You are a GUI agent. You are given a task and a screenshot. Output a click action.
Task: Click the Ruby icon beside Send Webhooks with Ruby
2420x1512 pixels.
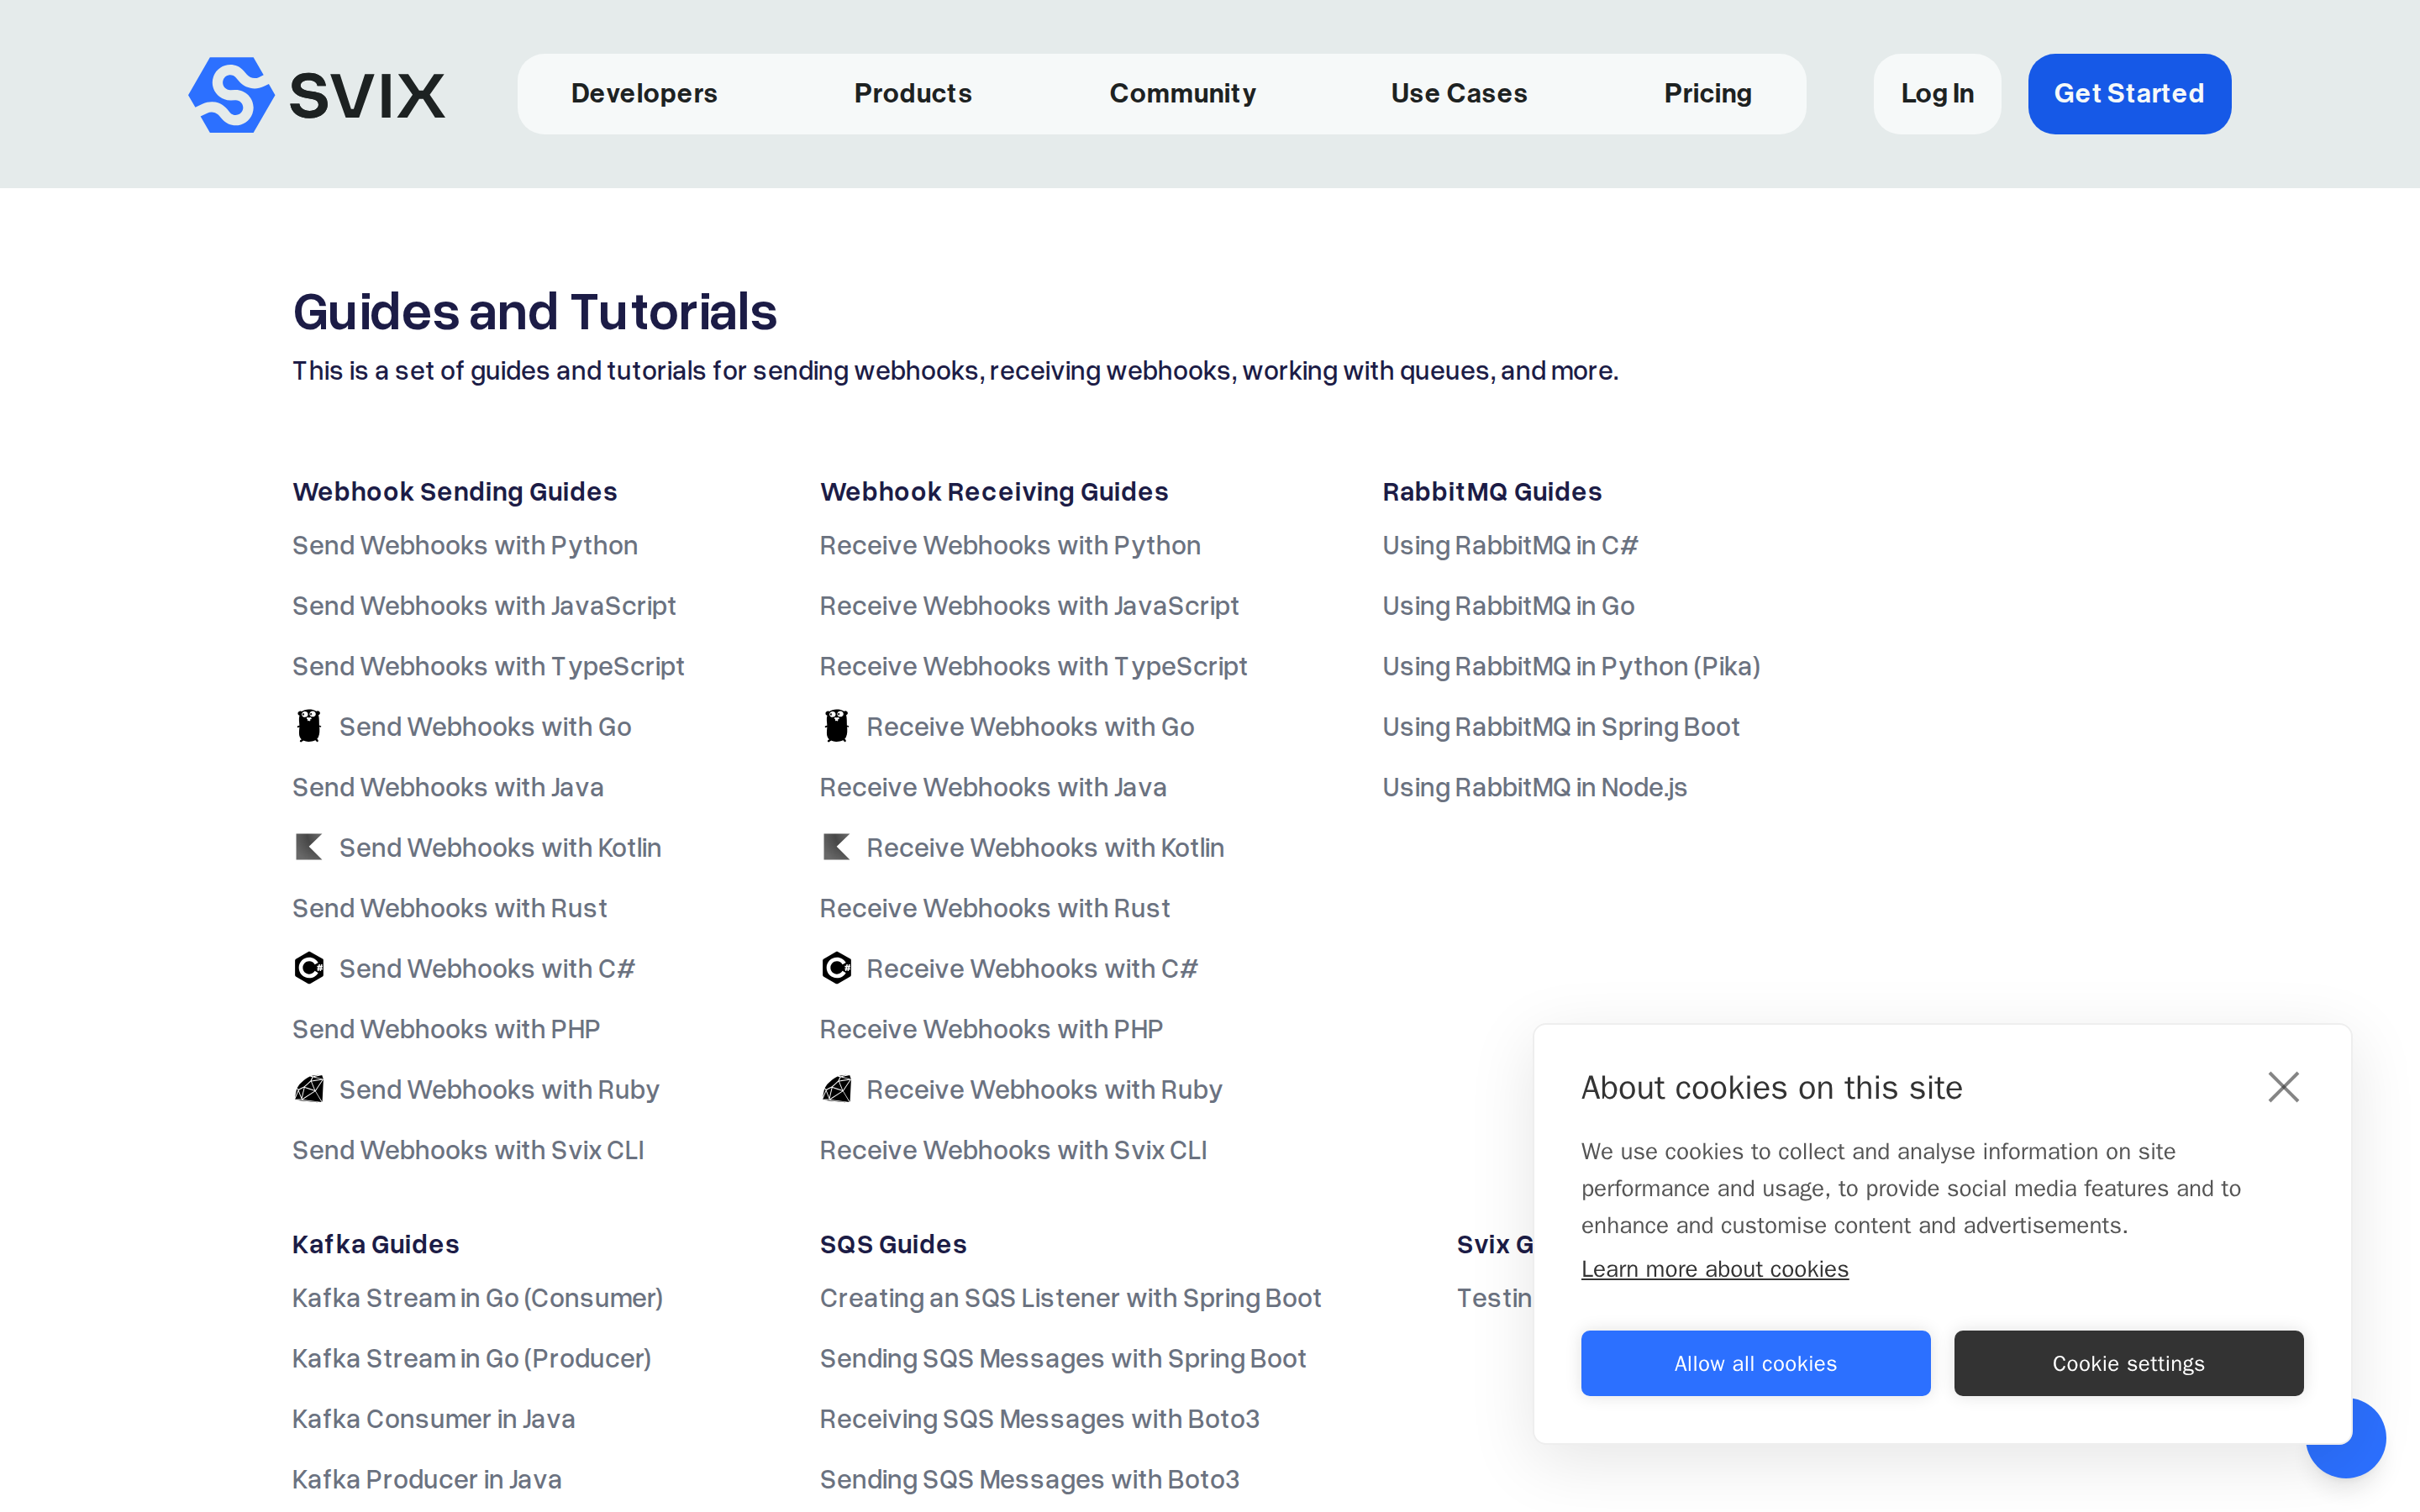pyautogui.click(x=309, y=1089)
